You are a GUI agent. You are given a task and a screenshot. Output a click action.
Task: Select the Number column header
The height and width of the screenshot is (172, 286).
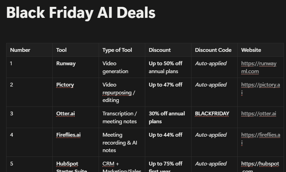pyautogui.click(x=20, y=50)
